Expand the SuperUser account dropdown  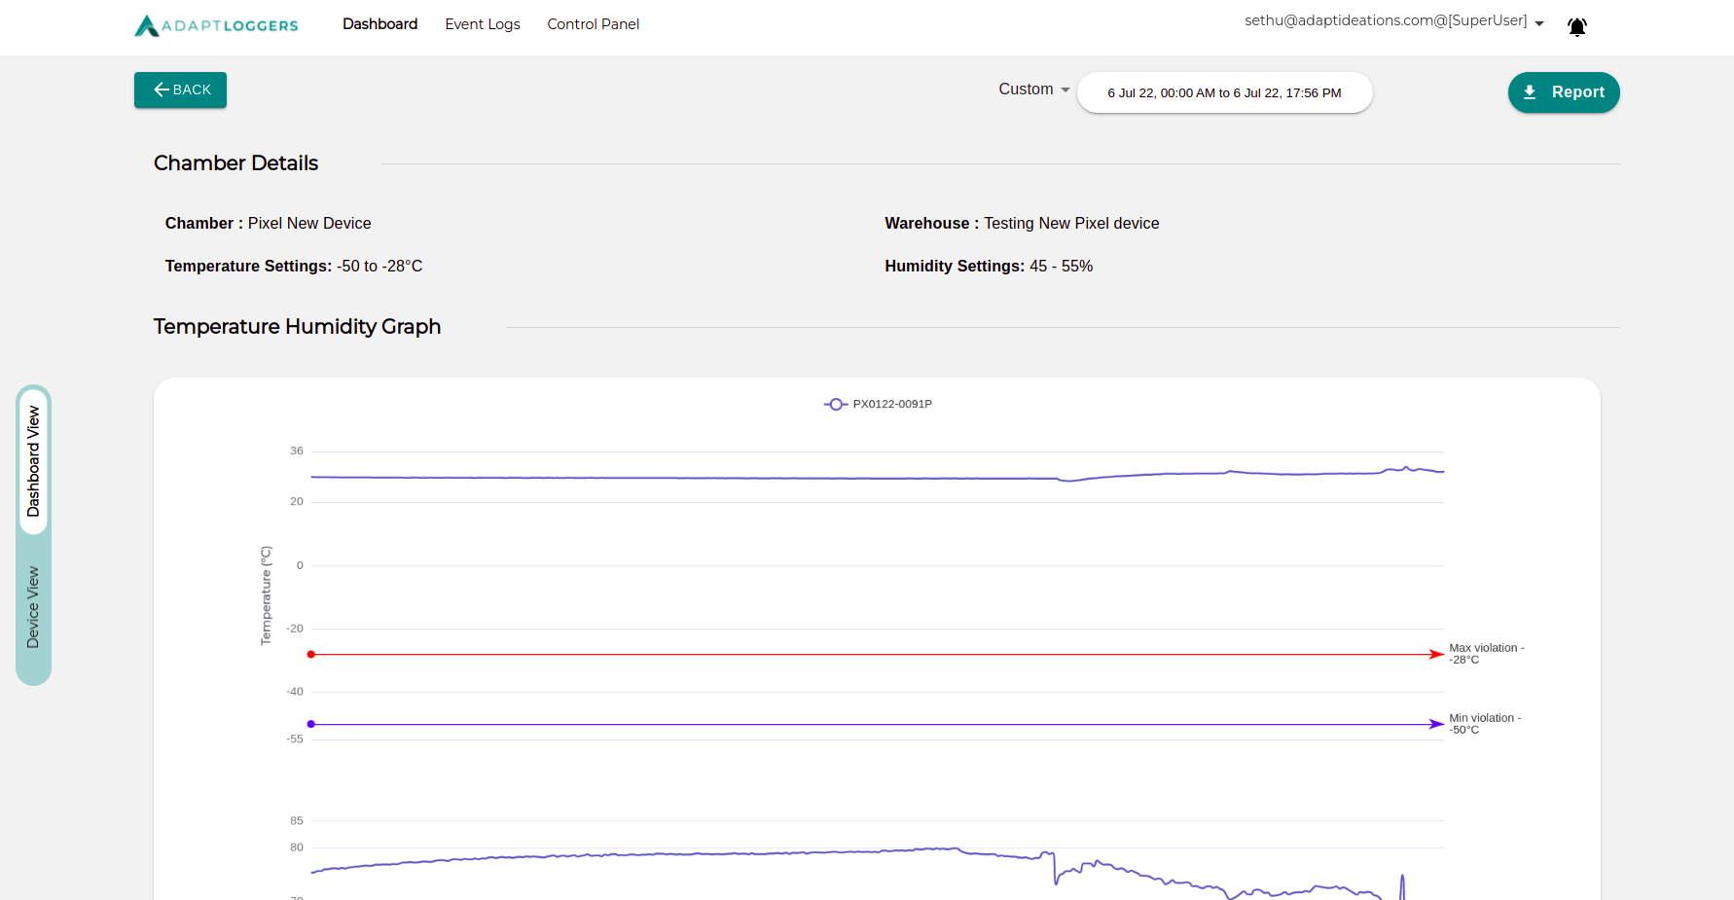(x=1394, y=21)
